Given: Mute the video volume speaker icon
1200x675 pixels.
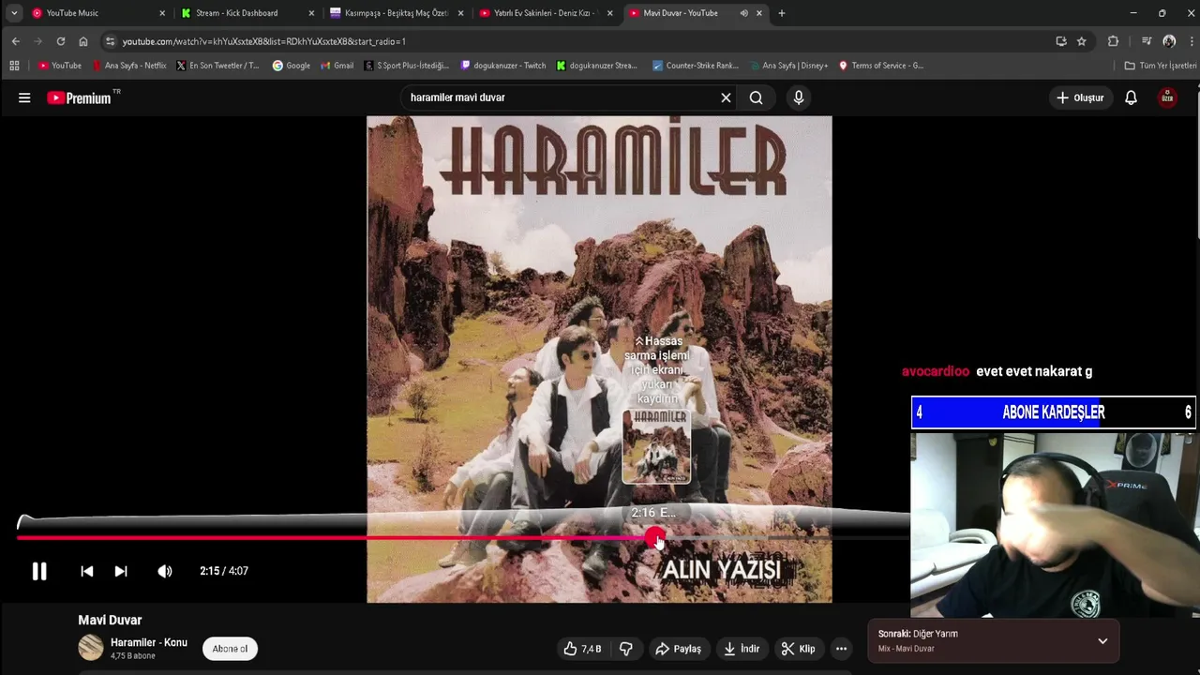Looking at the screenshot, I should (165, 571).
